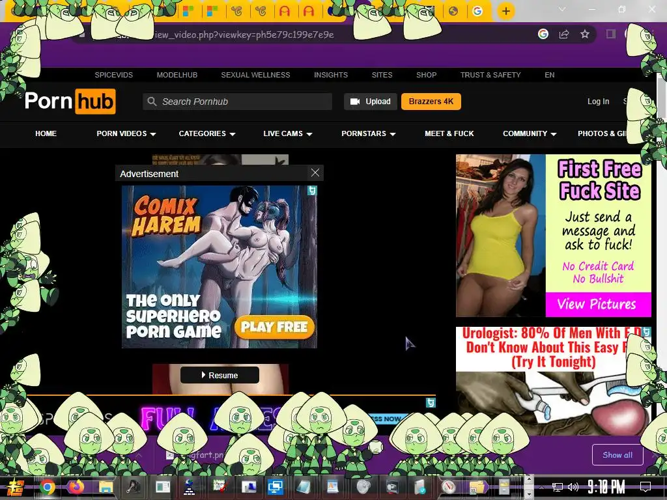The image size is (667, 500).
Task: Open the MODELHUB link in top bar
Action: pyautogui.click(x=177, y=75)
